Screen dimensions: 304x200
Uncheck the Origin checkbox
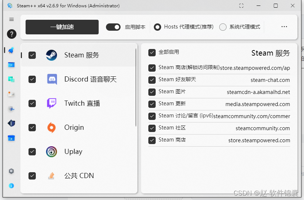pyautogui.click(x=32, y=128)
